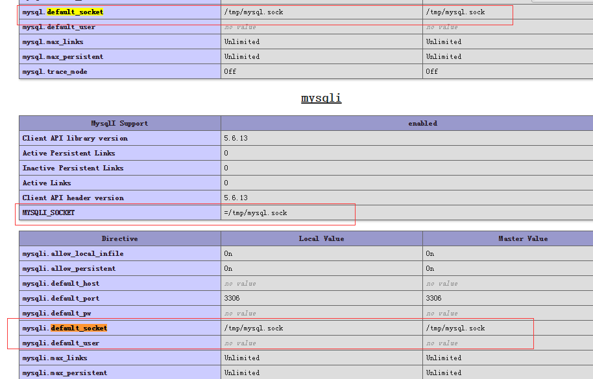Image resolution: width=593 pixels, height=379 pixels.
Task: Select the mysqli.default_pw directive name
Action: coord(56,314)
